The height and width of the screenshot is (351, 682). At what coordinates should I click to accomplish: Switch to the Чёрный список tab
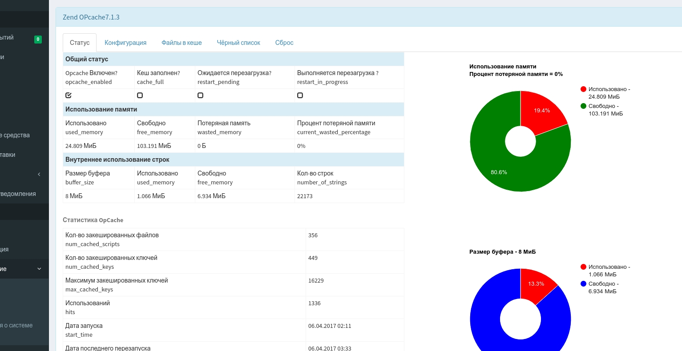pyautogui.click(x=238, y=43)
